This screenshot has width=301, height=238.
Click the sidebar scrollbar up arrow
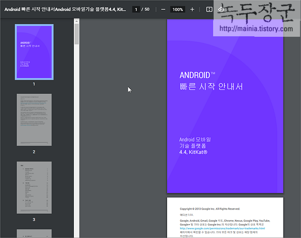click(x=77, y=21)
